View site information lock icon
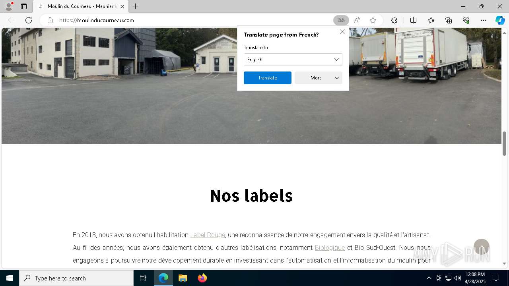The image size is (509, 286). 50,20
